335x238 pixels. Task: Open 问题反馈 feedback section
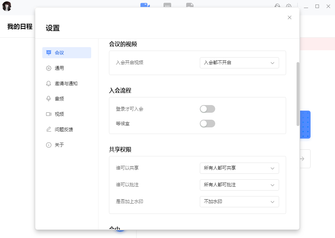[64, 129]
